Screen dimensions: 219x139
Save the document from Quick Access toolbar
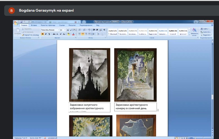tap(21, 22)
